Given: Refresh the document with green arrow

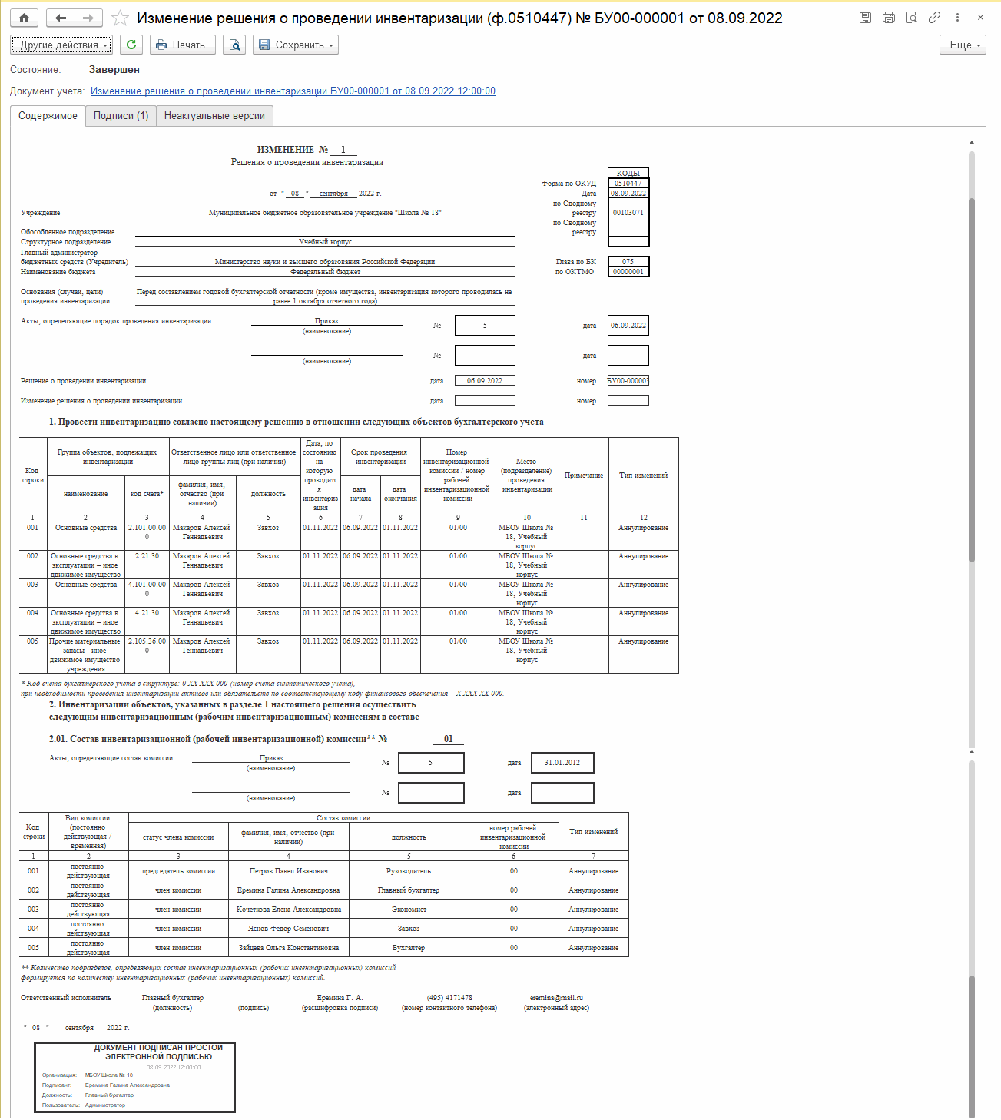Looking at the screenshot, I should click(131, 45).
